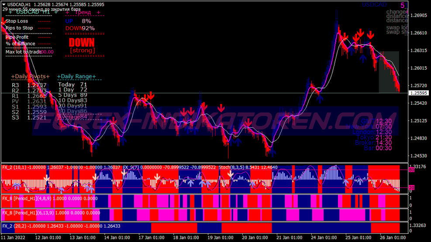Click the blue up arrow near 14 Jan
The height and width of the screenshot is (242, 431).
click(x=123, y=140)
